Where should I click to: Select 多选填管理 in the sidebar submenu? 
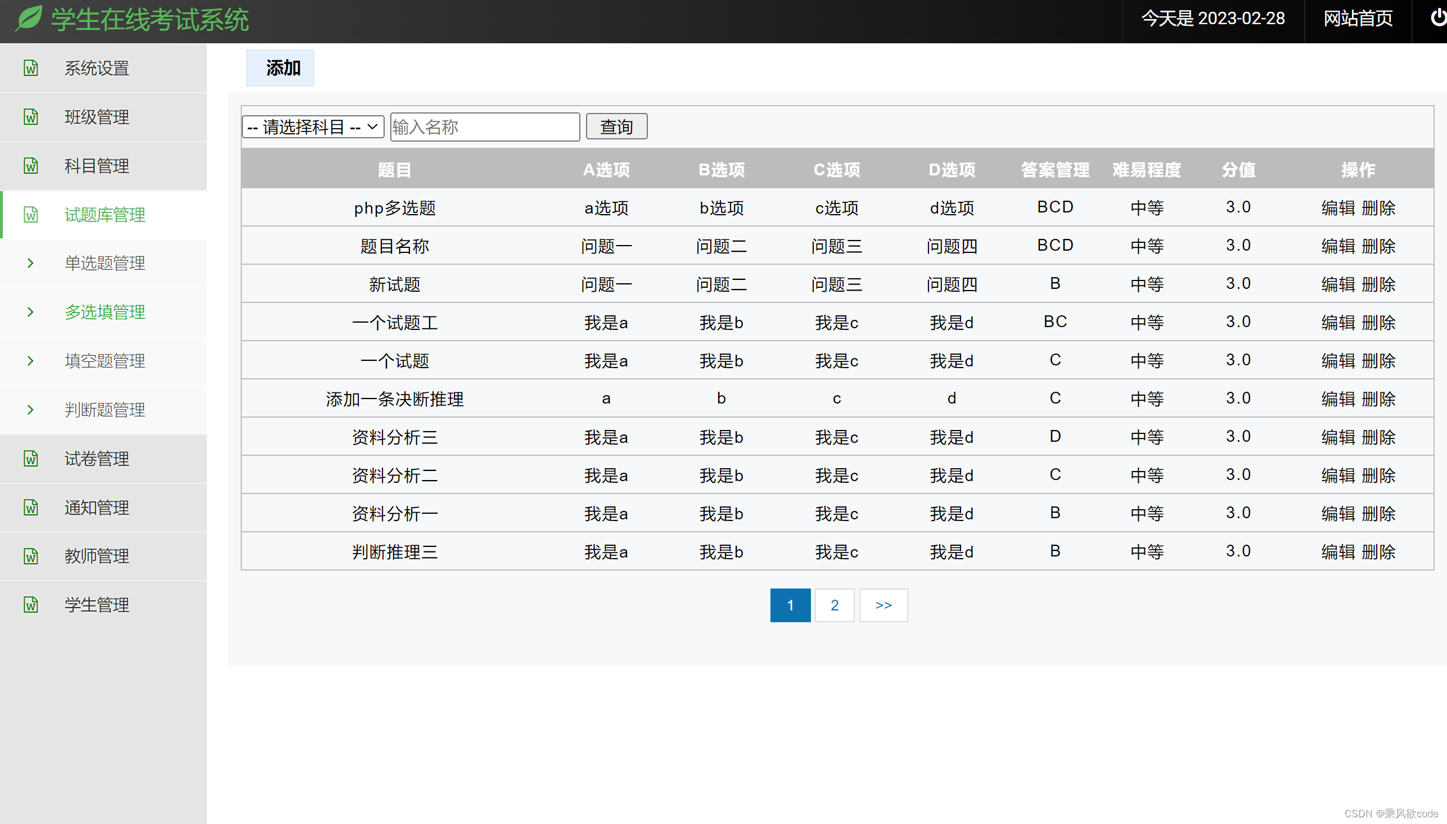tap(105, 312)
